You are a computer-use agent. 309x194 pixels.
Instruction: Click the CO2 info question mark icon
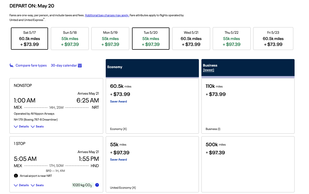click(x=97, y=185)
